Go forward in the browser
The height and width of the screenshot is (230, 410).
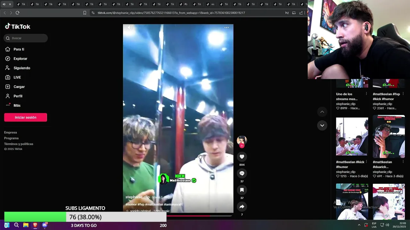[11, 13]
